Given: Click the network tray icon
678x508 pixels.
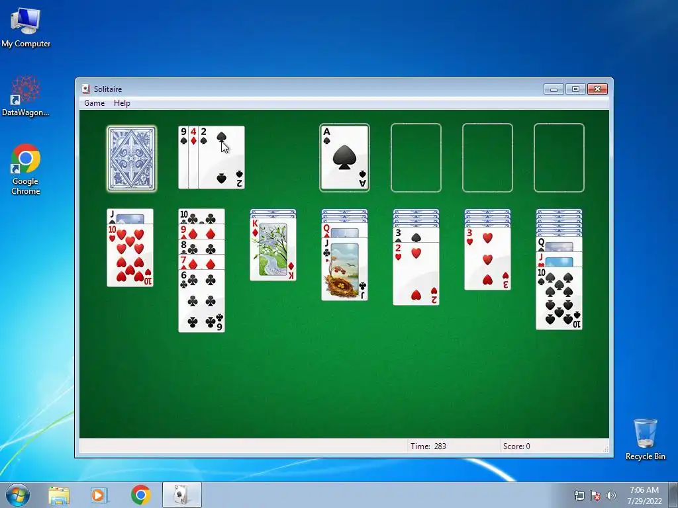Looking at the screenshot, I should click(579, 495).
